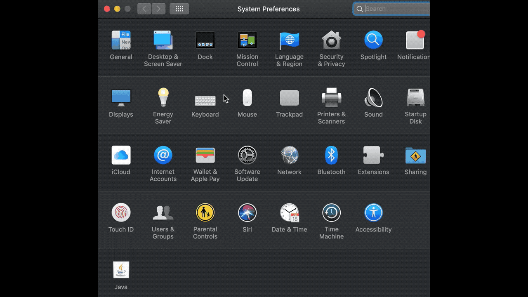Viewport: 528px width, 297px height.
Task: Open the Displays preference pane
Action: 121,97
